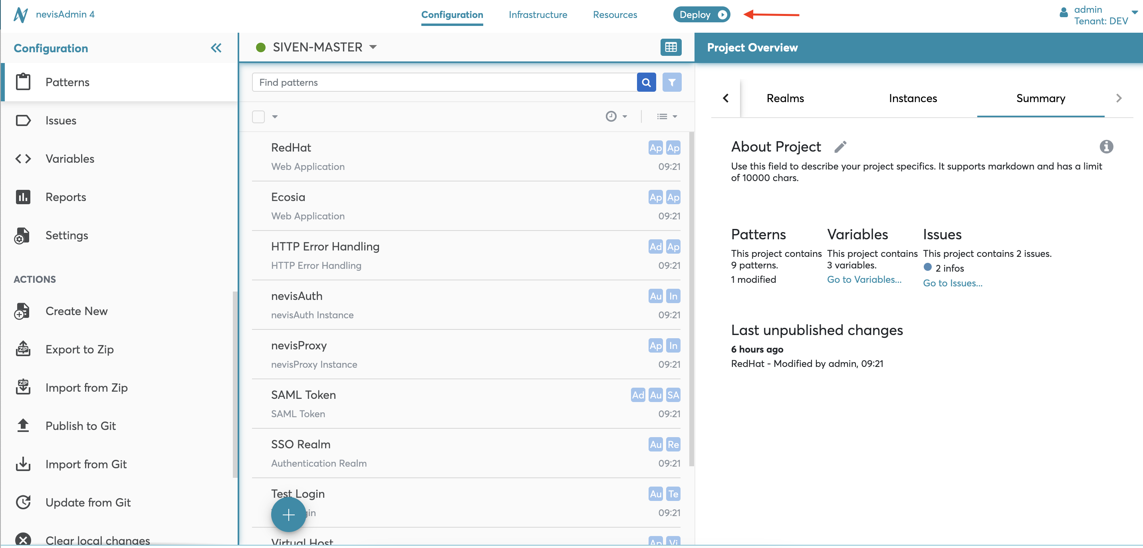Open the clock sort order dropdown
Viewport: 1143px width, 548px height.
pyautogui.click(x=616, y=116)
